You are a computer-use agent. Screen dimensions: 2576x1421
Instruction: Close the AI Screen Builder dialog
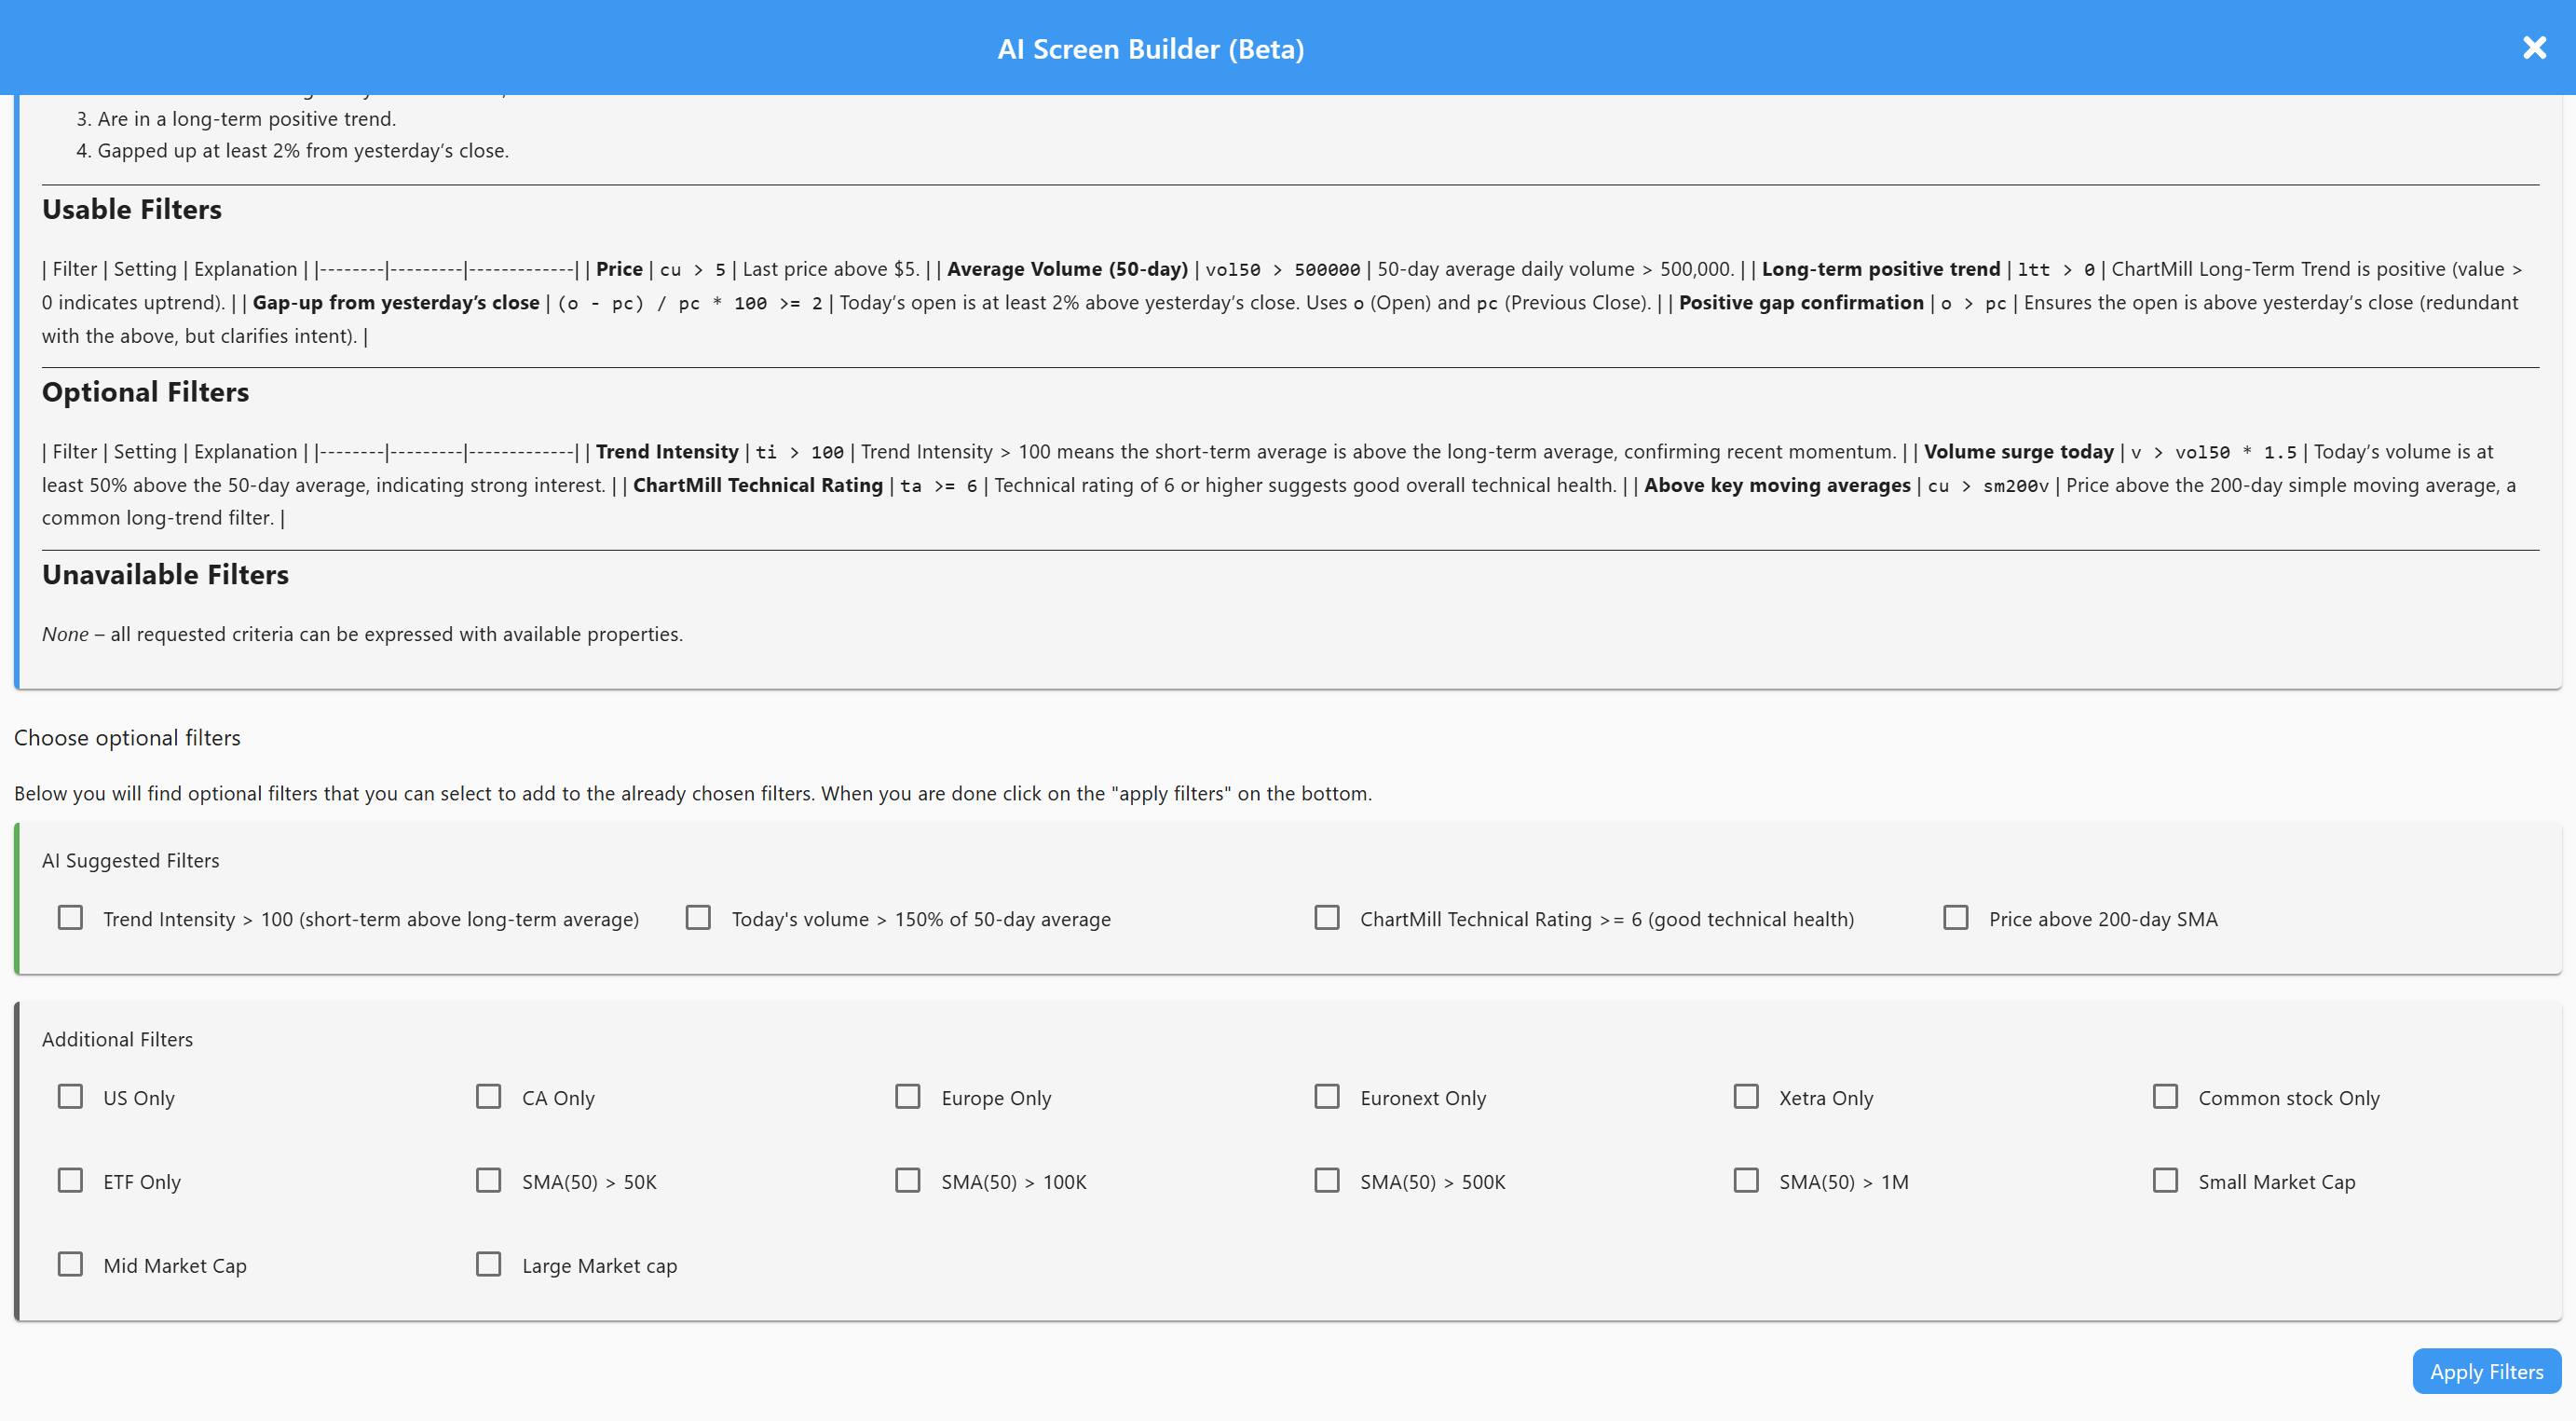[x=2533, y=48]
